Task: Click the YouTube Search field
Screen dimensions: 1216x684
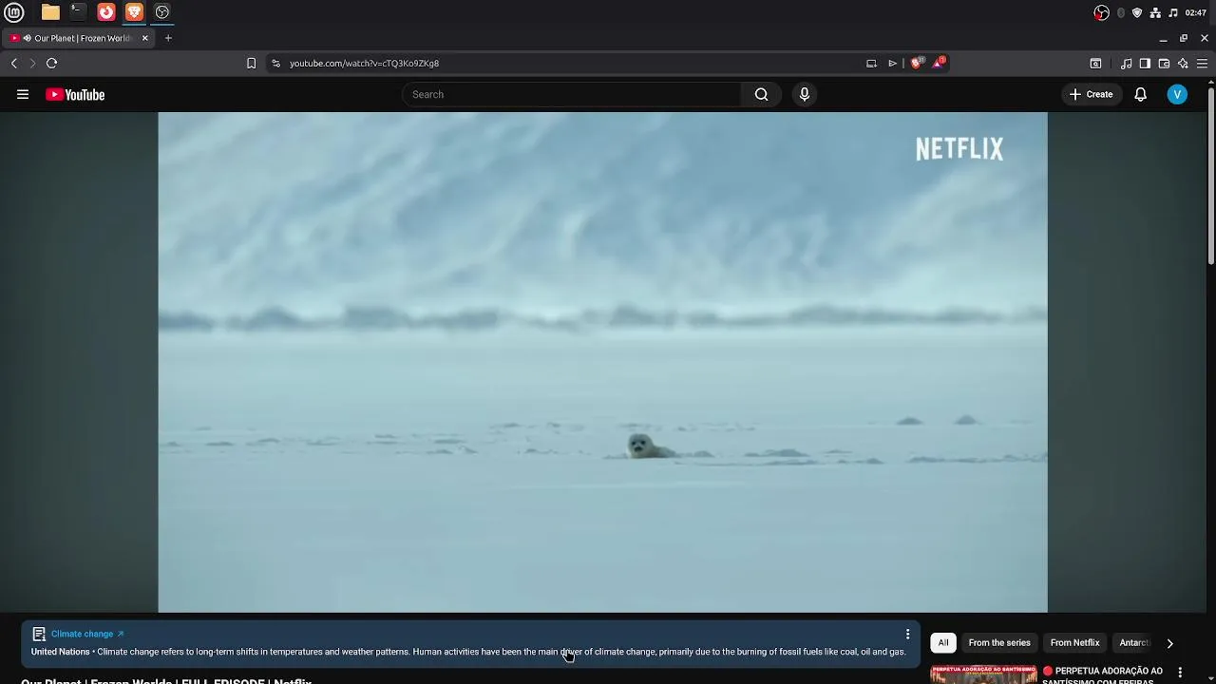Action: 572,94
